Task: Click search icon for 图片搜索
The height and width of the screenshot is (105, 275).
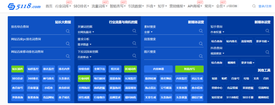Action: pyautogui.click(x=201, y=56)
